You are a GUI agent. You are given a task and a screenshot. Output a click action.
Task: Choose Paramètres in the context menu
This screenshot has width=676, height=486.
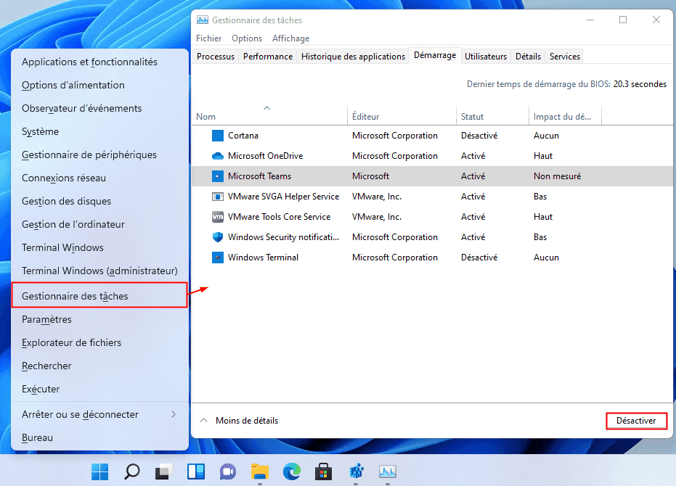[x=46, y=319]
